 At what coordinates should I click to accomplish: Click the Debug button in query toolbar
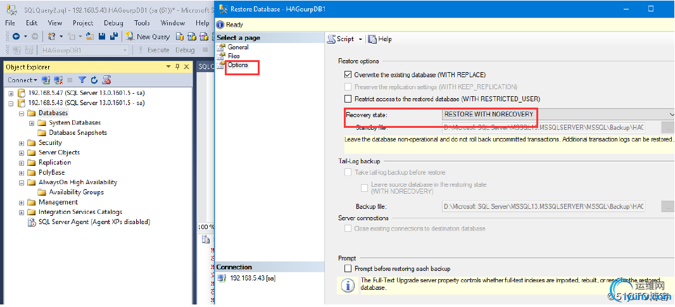click(x=185, y=50)
